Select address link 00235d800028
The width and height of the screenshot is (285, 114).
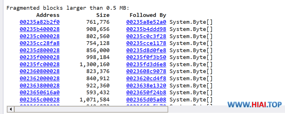(40, 50)
